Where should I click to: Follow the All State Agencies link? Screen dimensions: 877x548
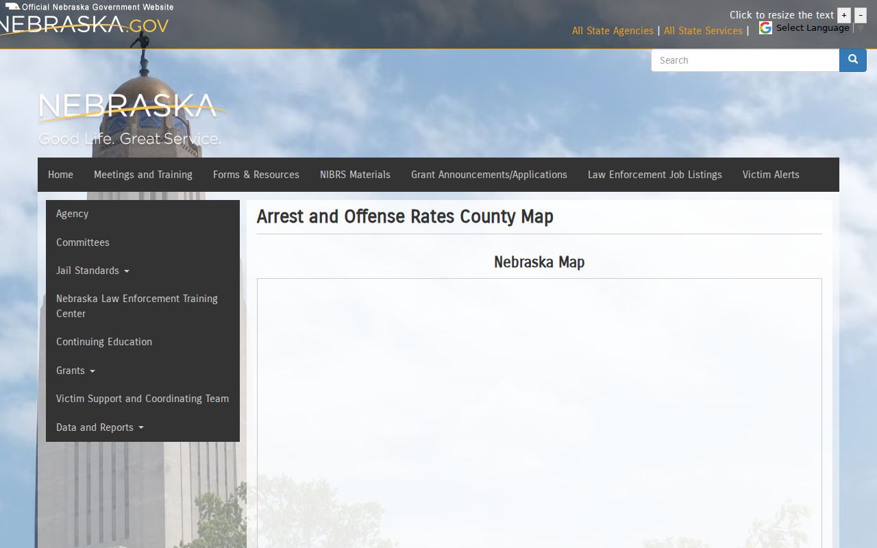point(613,31)
